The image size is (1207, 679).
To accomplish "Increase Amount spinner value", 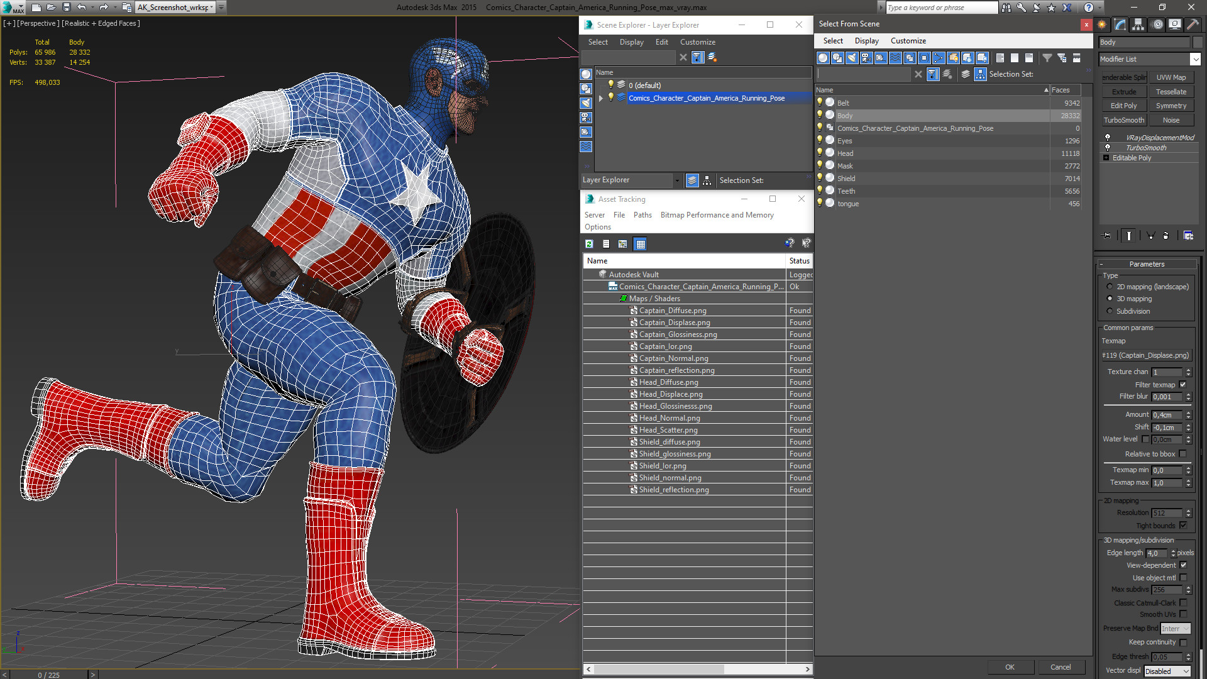I will click(1188, 412).
